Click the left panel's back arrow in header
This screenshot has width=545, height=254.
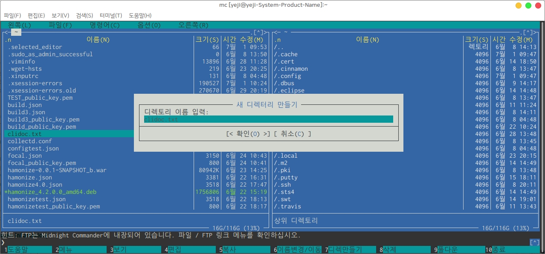click(x=6, y=32)
